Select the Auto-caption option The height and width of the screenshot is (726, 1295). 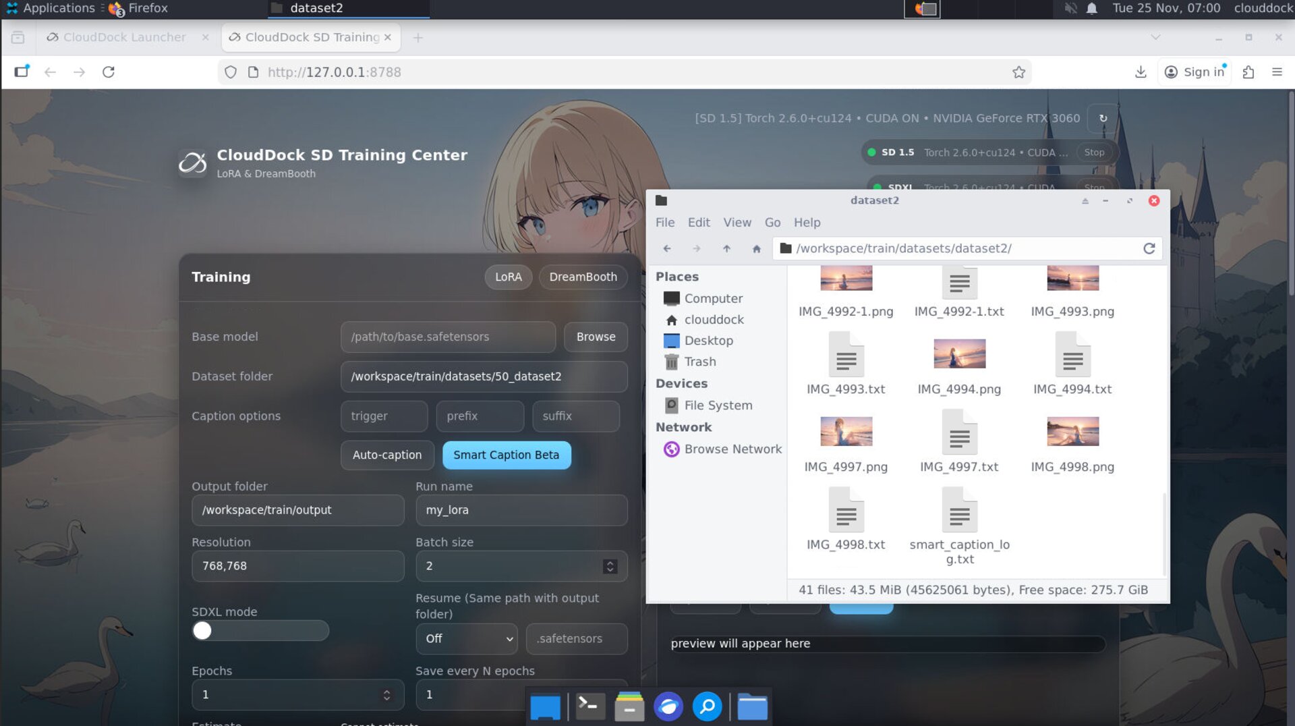(386, 455)
